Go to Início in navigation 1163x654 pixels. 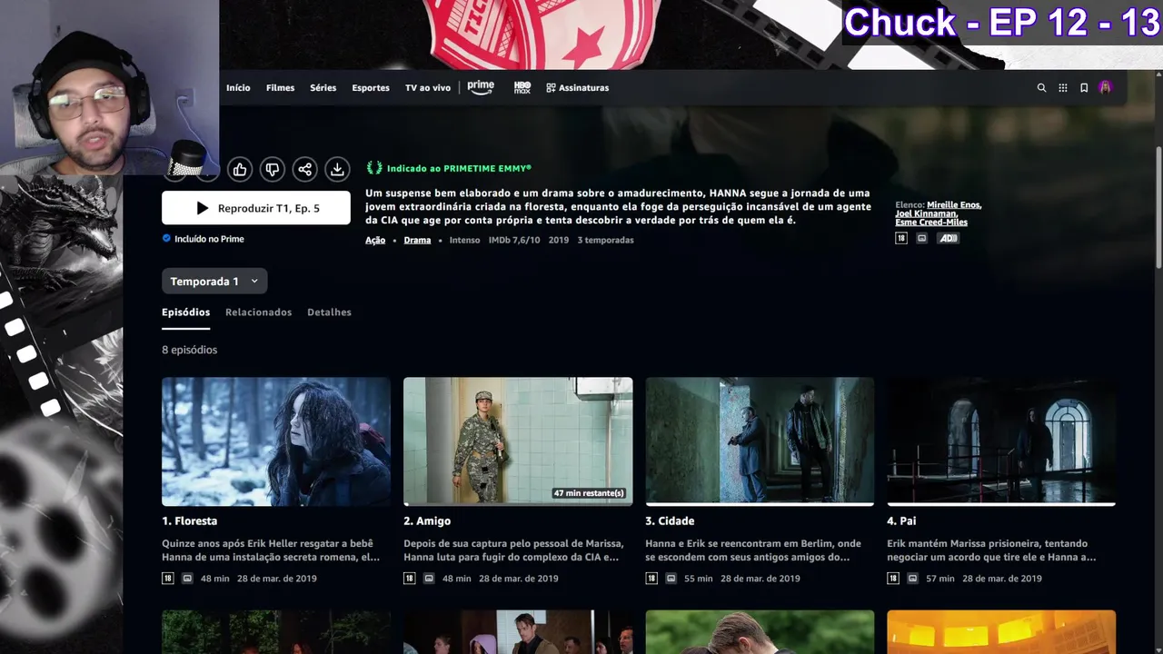coord(238,88)
